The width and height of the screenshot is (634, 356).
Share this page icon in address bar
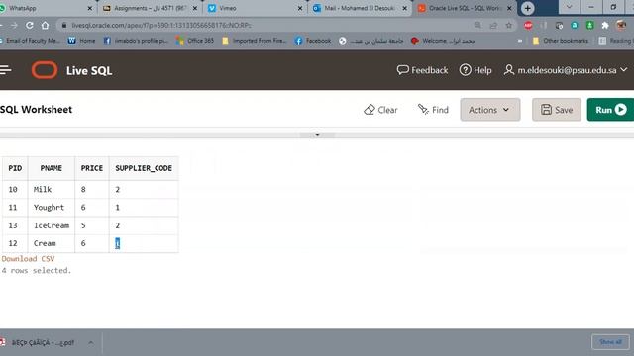[x=493, y=25]
